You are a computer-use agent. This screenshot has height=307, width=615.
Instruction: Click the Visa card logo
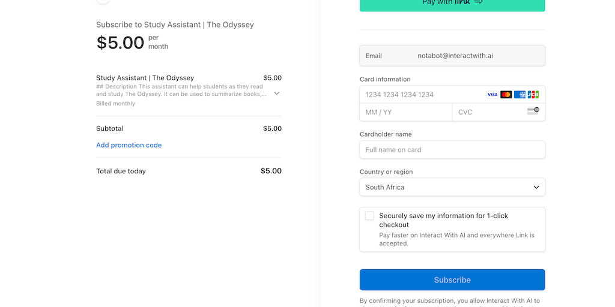tap(492, 95)
